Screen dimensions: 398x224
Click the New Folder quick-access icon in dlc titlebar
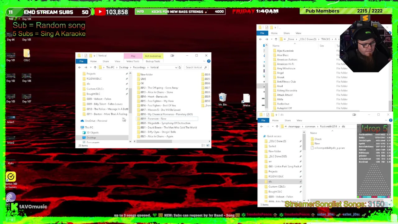pyautogui.click(x=272, y=115)
